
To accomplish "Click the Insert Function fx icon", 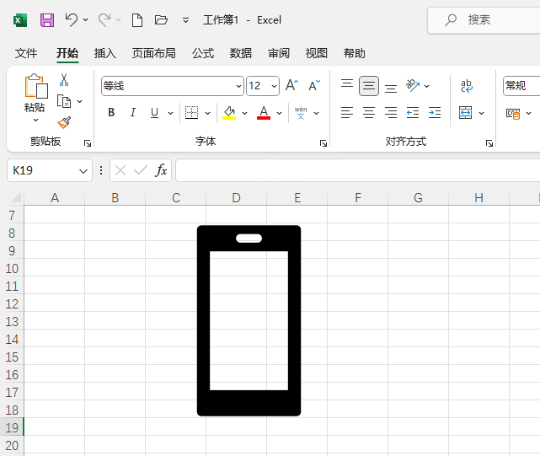I will pos(161,170).
